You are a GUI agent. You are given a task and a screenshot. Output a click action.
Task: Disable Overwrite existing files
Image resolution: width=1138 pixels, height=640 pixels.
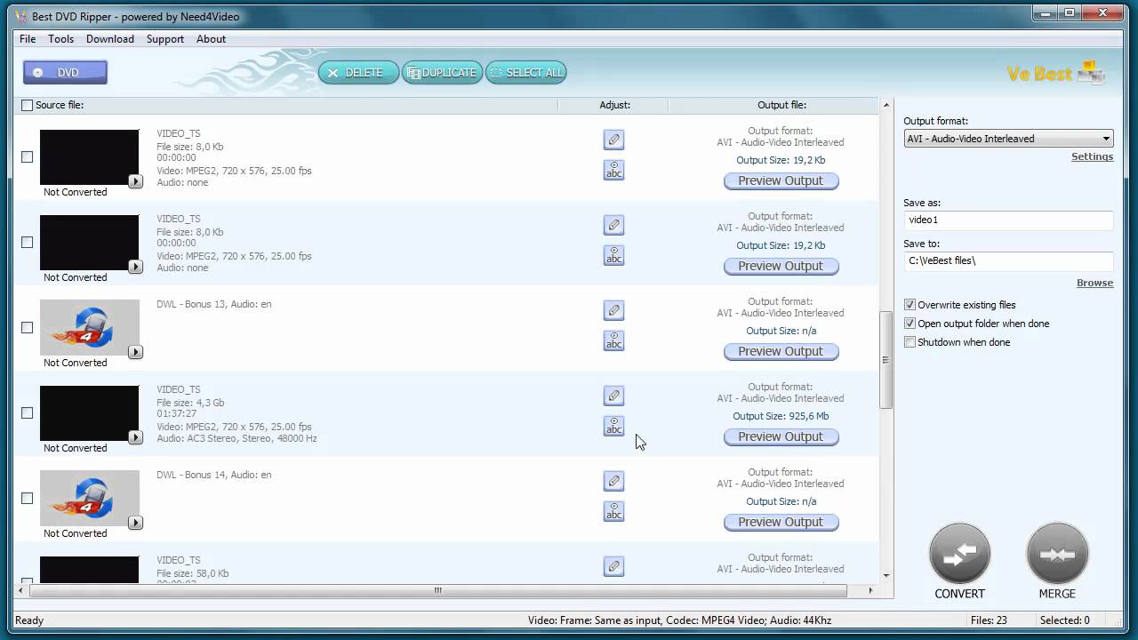[910, 305]
